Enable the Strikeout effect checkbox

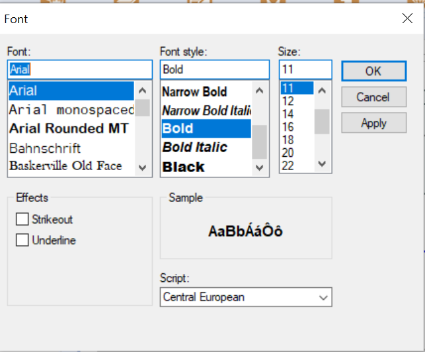pyautogui.click(x=23, y=219)
